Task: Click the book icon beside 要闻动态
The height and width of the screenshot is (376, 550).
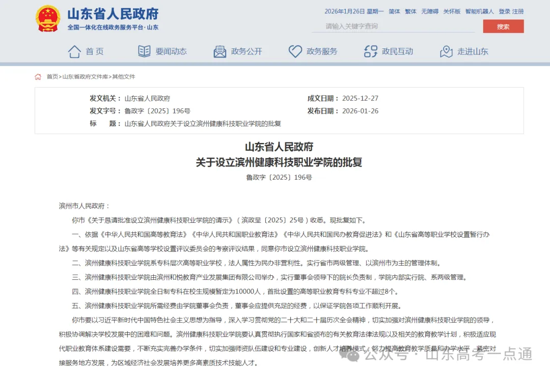Action: (x=144, y=51)
